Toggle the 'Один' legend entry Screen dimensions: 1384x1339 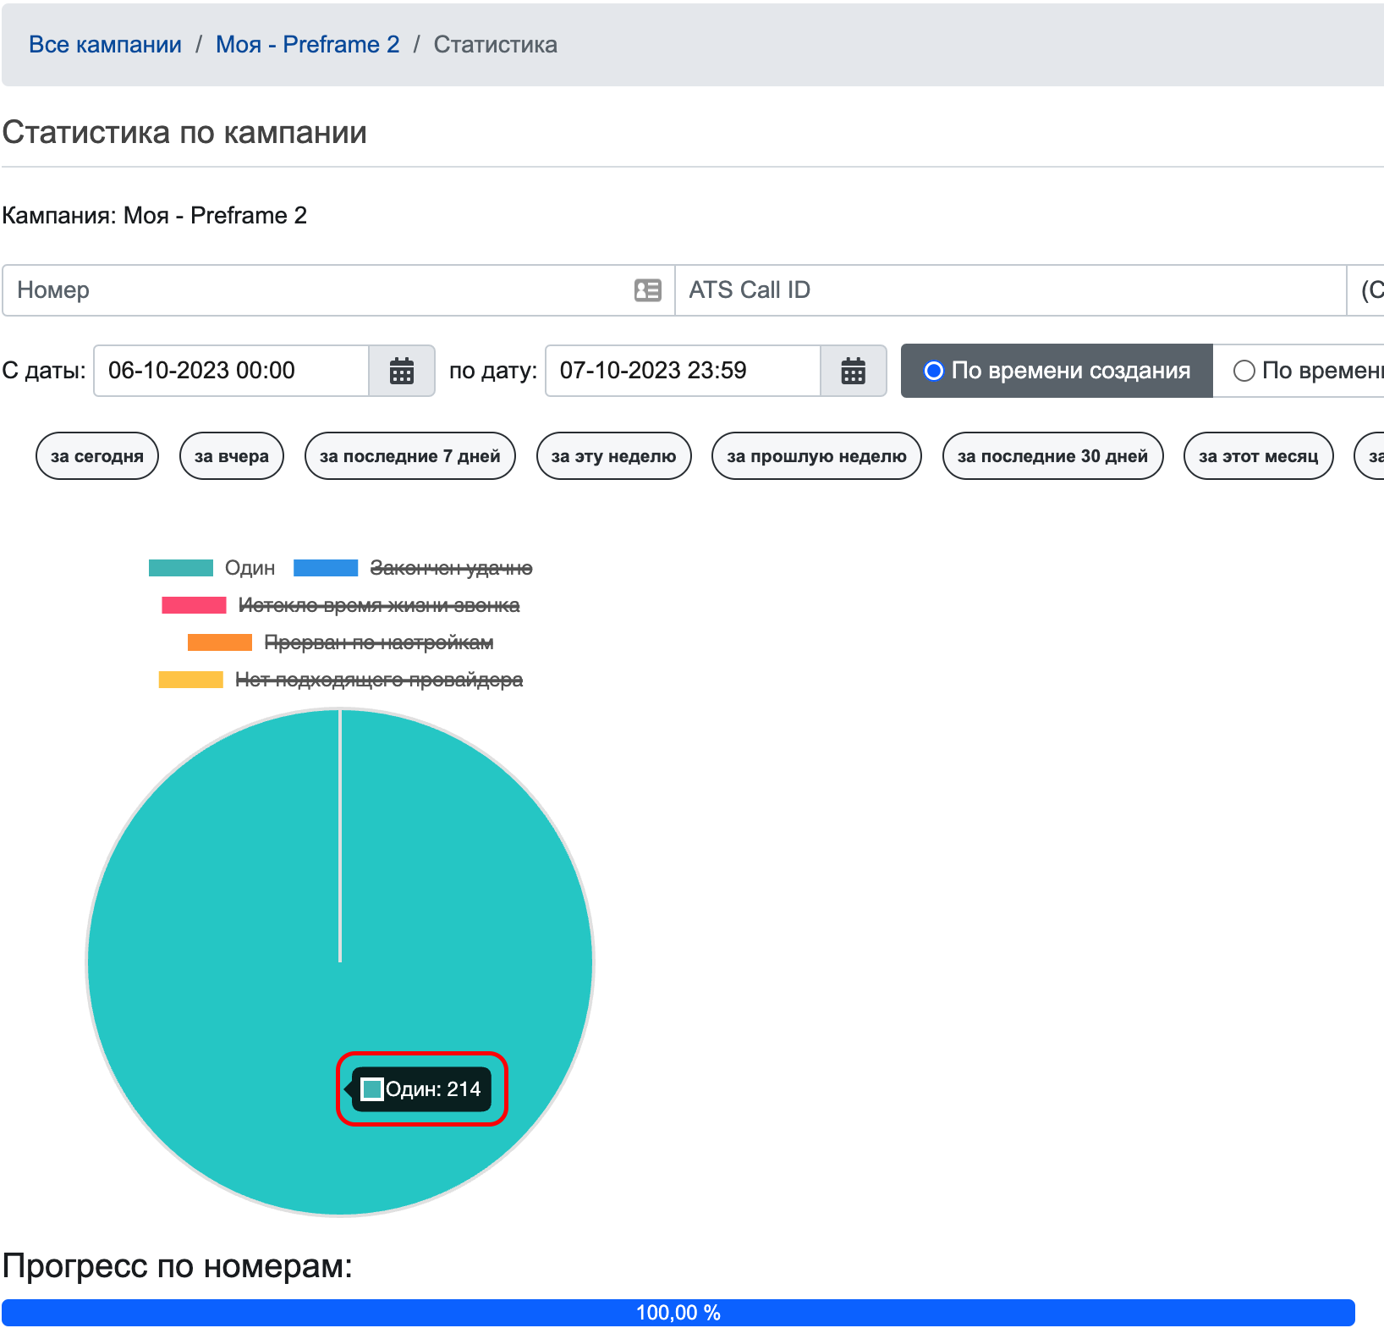[x=250, y=568]
